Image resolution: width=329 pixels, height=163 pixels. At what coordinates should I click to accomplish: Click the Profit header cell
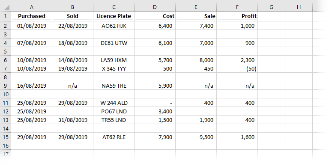point(237,16)
